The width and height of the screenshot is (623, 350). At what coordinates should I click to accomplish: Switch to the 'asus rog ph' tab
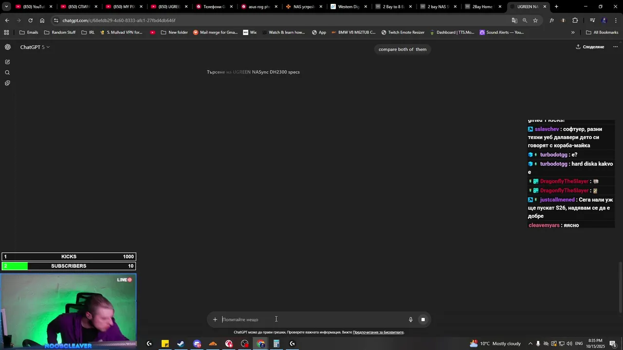point(259,7)
